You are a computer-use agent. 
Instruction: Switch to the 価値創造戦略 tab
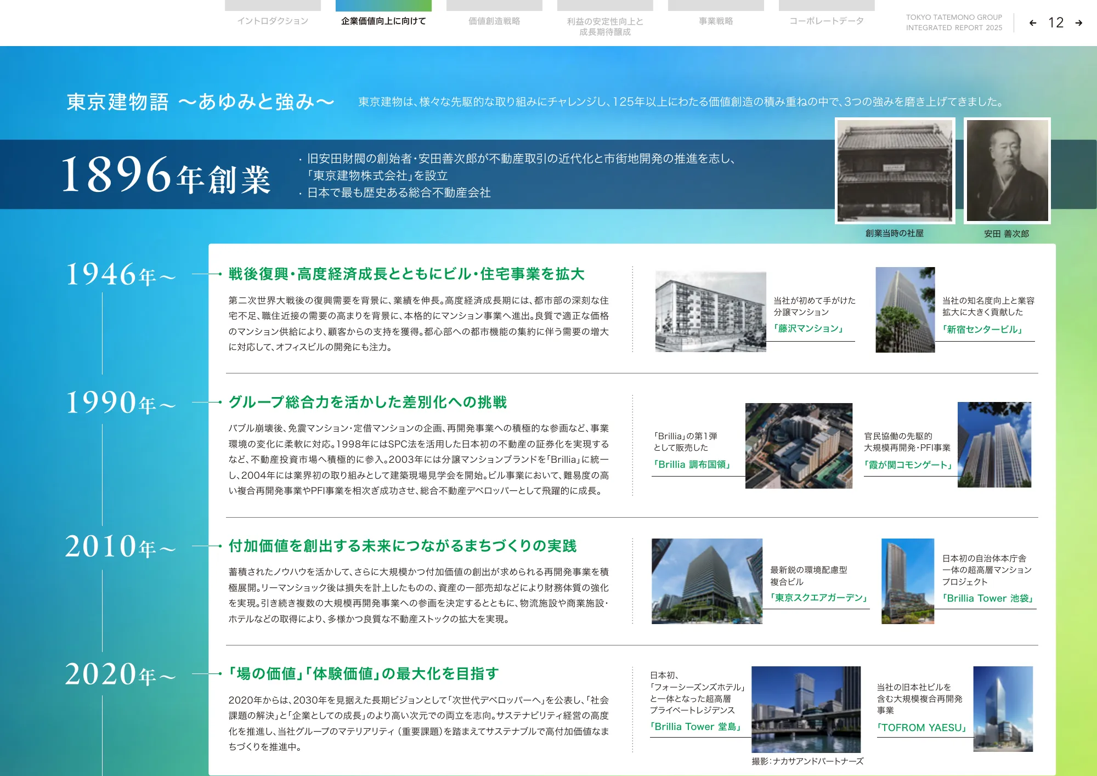[x=494, y=21]
